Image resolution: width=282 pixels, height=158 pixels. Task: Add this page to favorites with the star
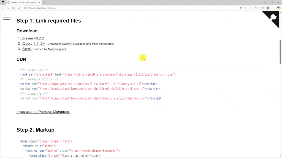pos(256,8)
